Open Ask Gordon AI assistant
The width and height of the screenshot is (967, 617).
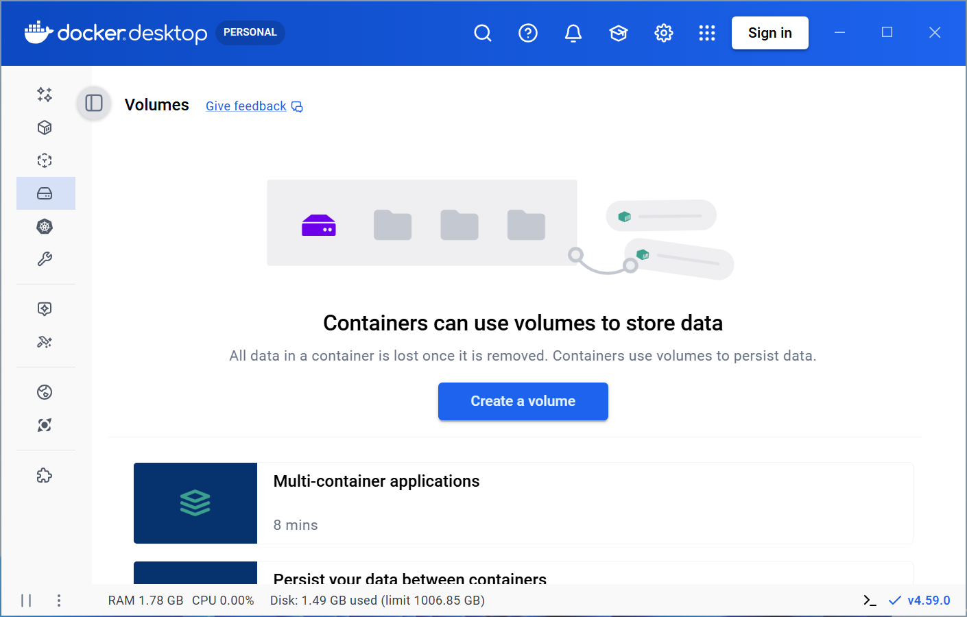pos(45,95)
